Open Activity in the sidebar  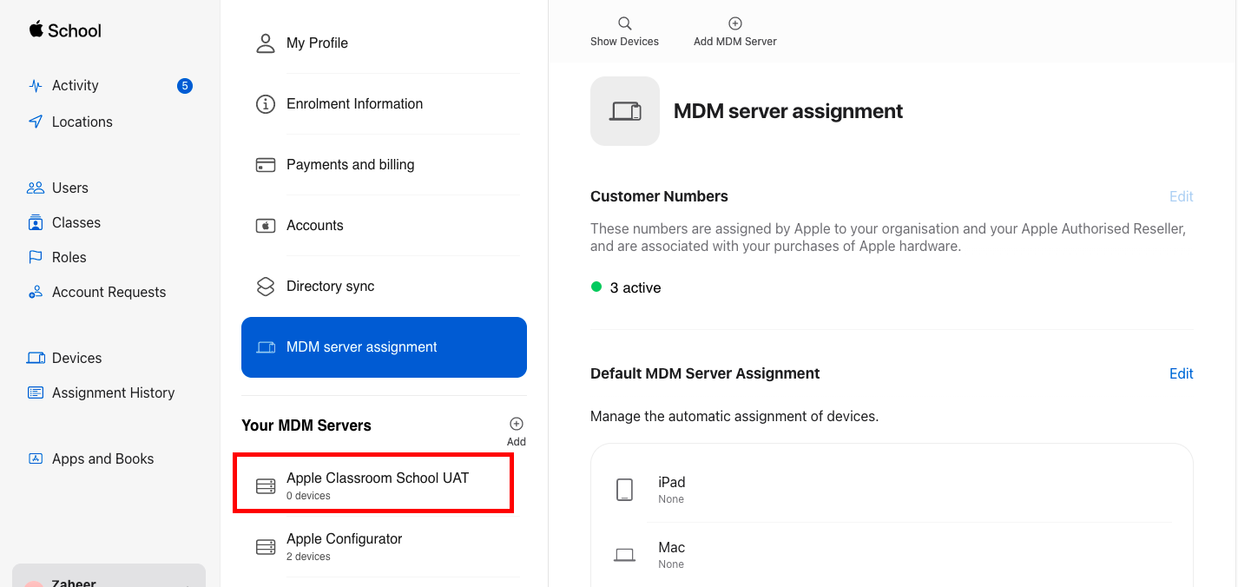click(x=76, y=85)
